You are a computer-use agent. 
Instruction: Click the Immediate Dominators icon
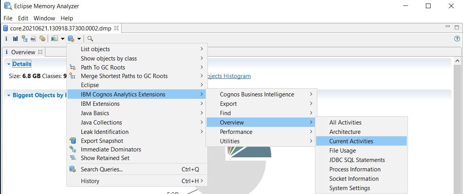click(73, 149)
